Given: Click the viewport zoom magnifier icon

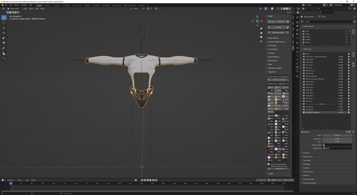Looking at the screenshot, I should click(x=261, y=29).
